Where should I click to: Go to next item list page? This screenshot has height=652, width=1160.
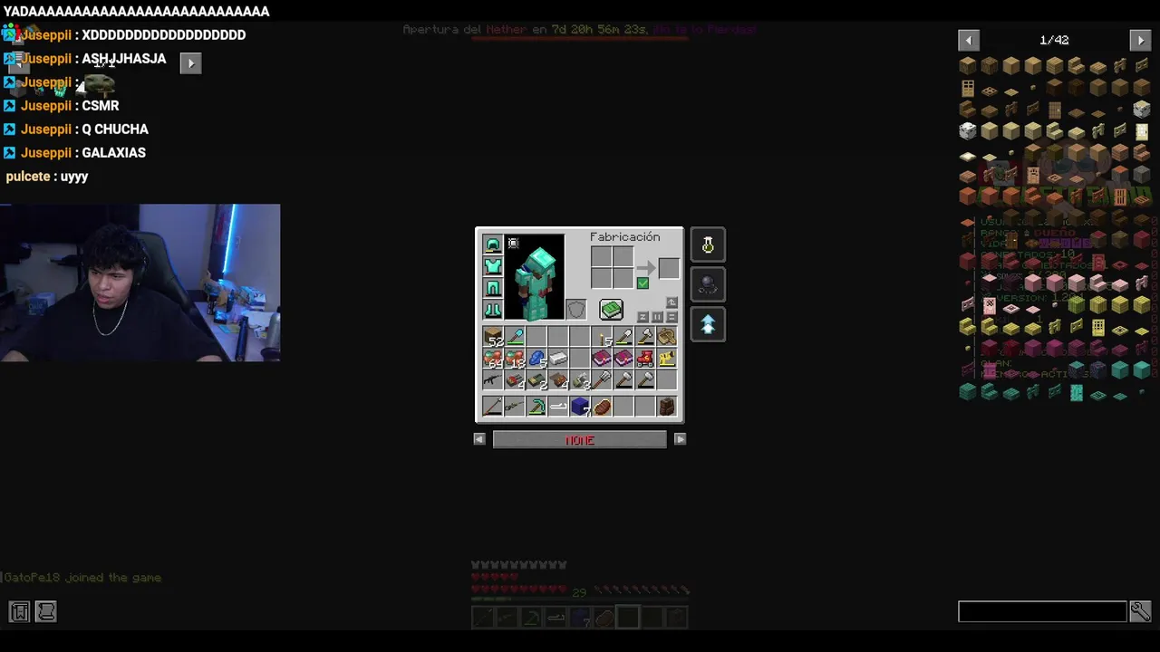[x=1140, y=40]
